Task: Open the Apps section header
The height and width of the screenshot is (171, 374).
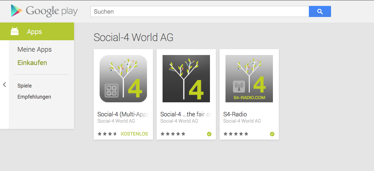Action: (x=37, y=31)
